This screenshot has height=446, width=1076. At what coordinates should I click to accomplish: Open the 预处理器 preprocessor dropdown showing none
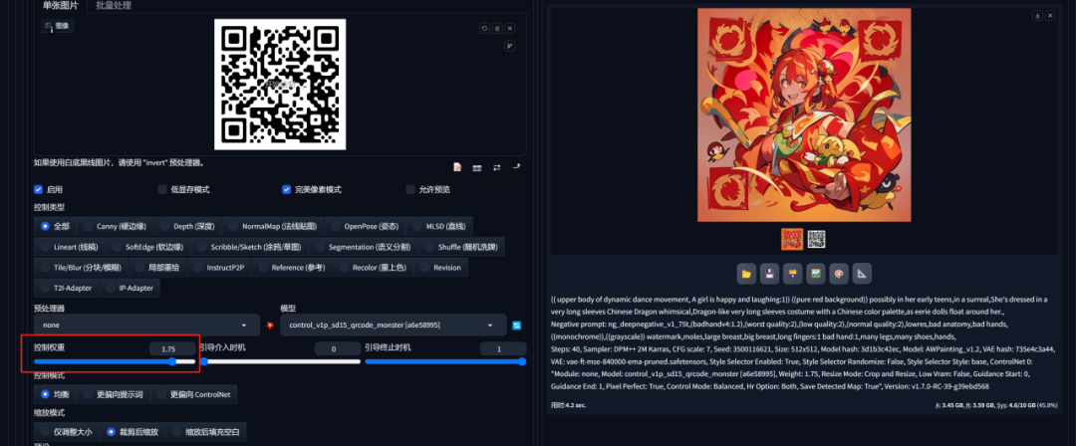[146, 326]
